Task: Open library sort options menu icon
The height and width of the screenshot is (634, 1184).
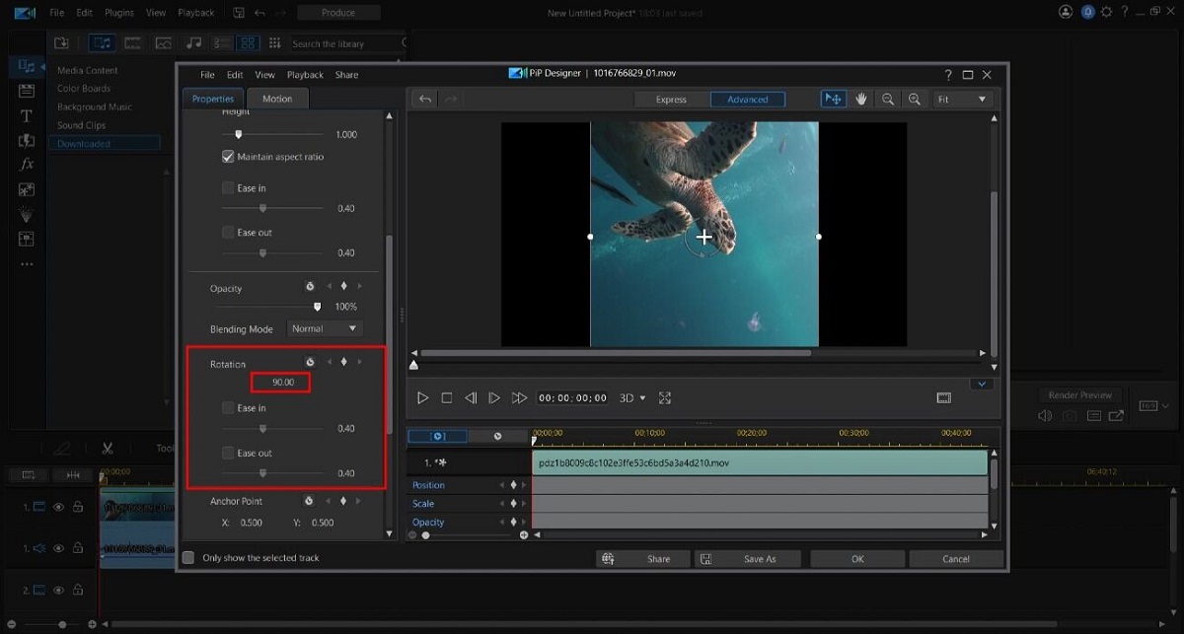Action: click(x=273, y=43)
